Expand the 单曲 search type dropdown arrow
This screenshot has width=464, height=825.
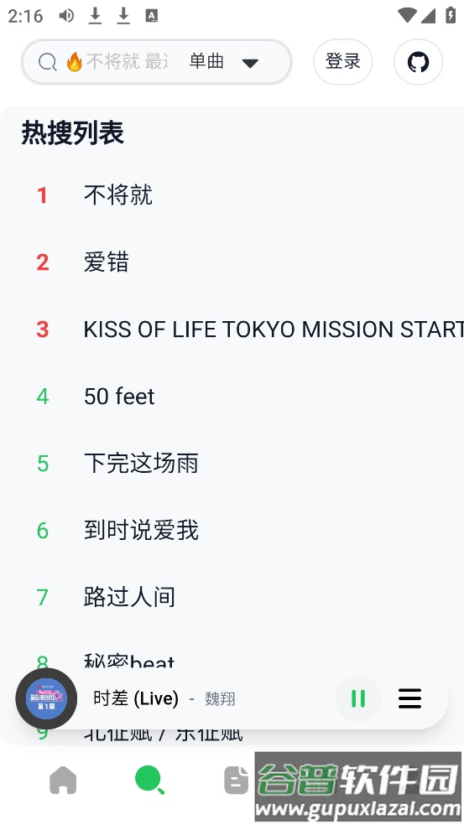pos(250,63)
